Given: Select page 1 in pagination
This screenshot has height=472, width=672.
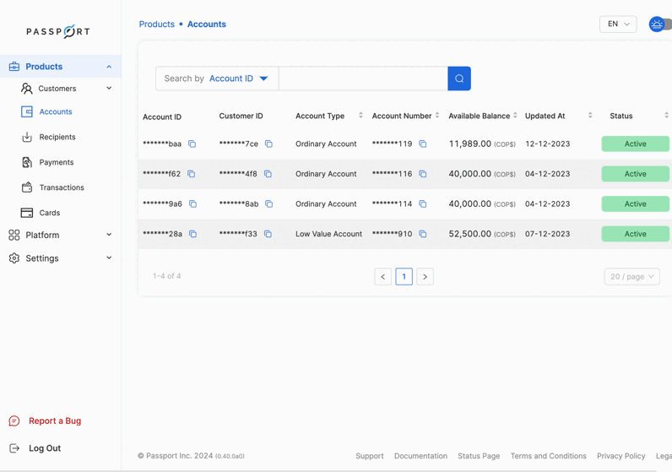Looking at the screenshot, I should [404, 276].
